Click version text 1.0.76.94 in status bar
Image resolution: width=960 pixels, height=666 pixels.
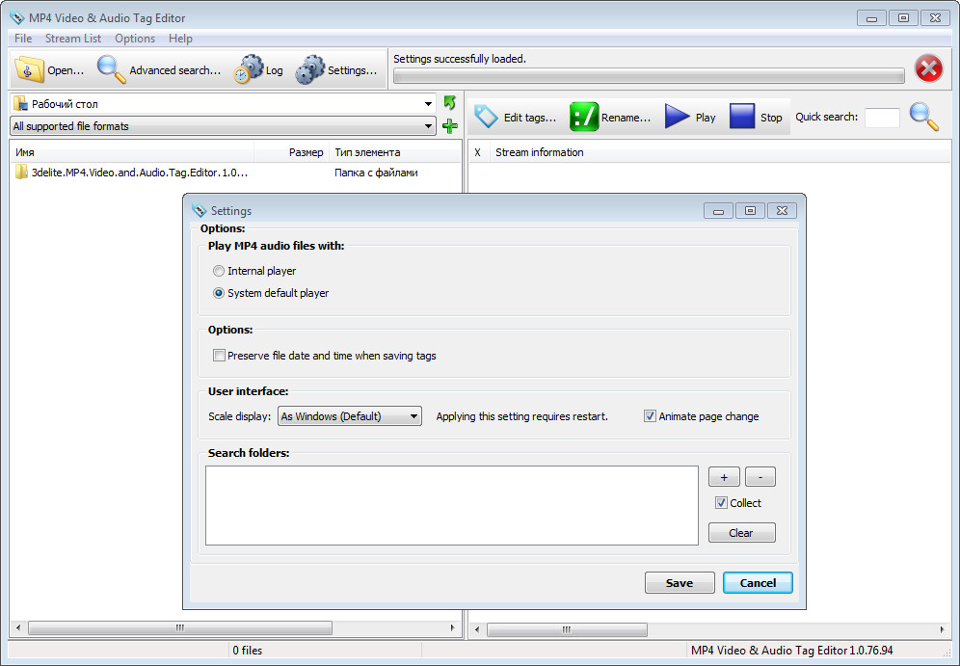pos(871,650)
